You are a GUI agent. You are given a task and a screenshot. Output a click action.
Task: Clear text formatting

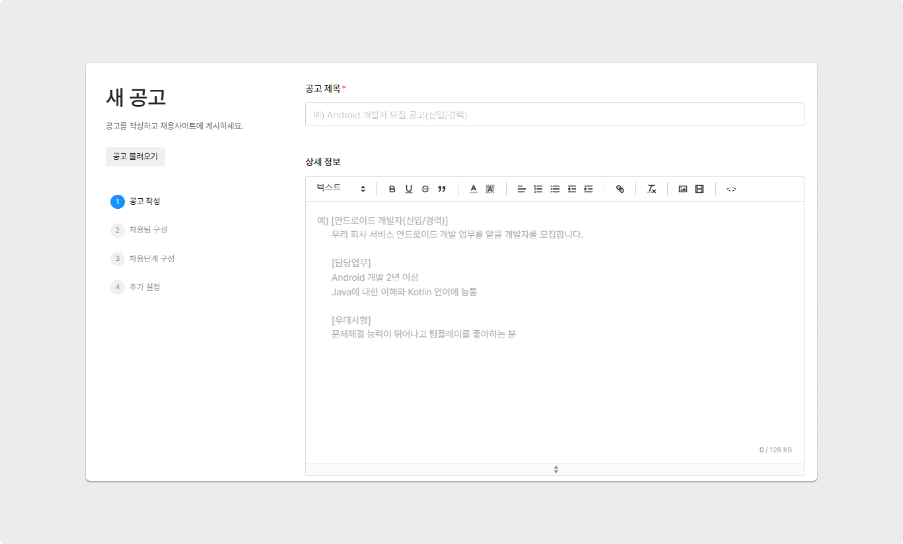click(652, 189)
